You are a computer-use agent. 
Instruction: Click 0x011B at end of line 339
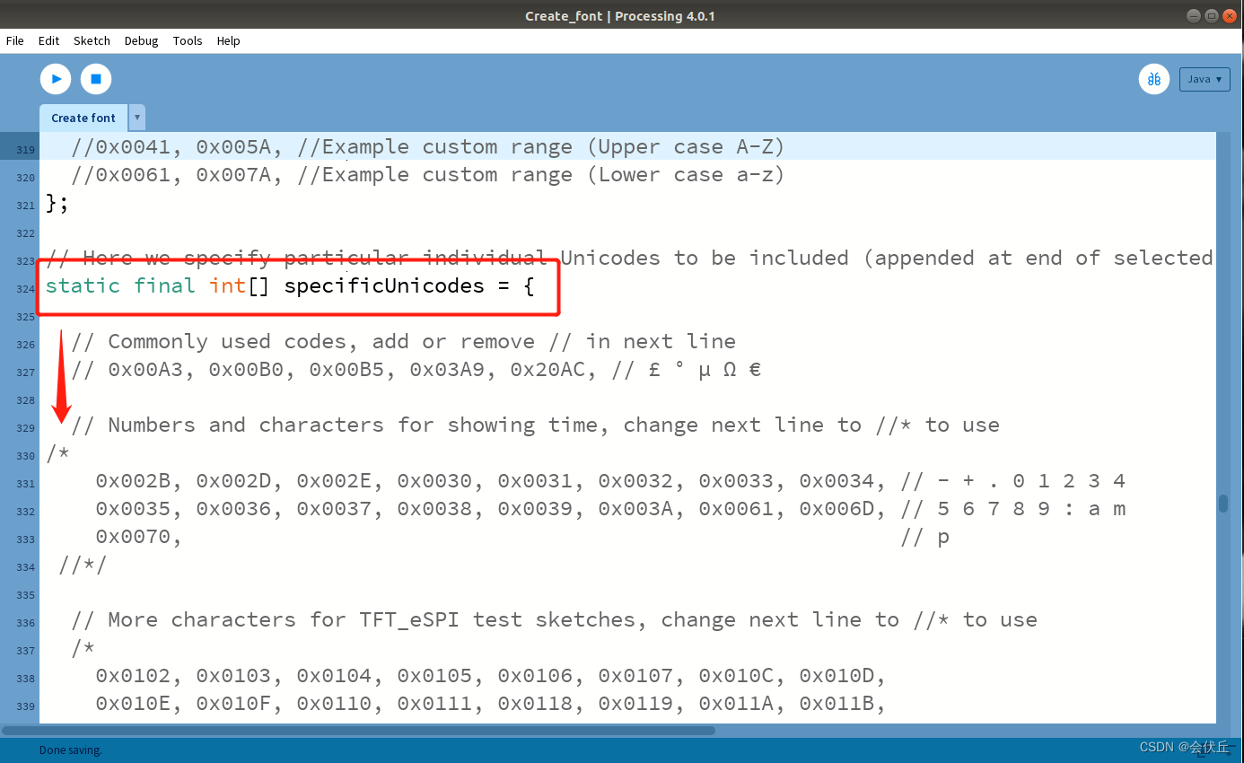(837, 704)
